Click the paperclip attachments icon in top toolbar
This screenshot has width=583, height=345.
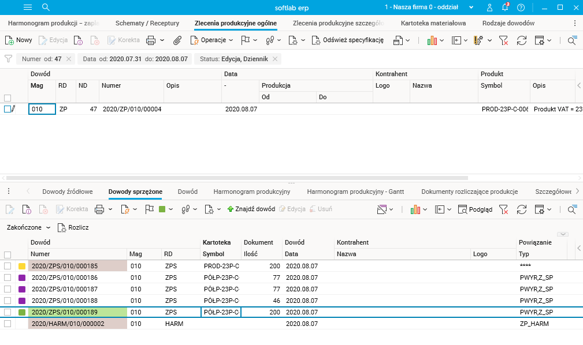pyautogui.click(x=178, y=40)
